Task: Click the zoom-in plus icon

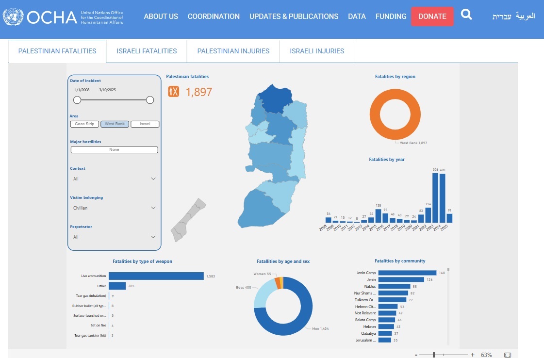Action: tap(472, 355)
